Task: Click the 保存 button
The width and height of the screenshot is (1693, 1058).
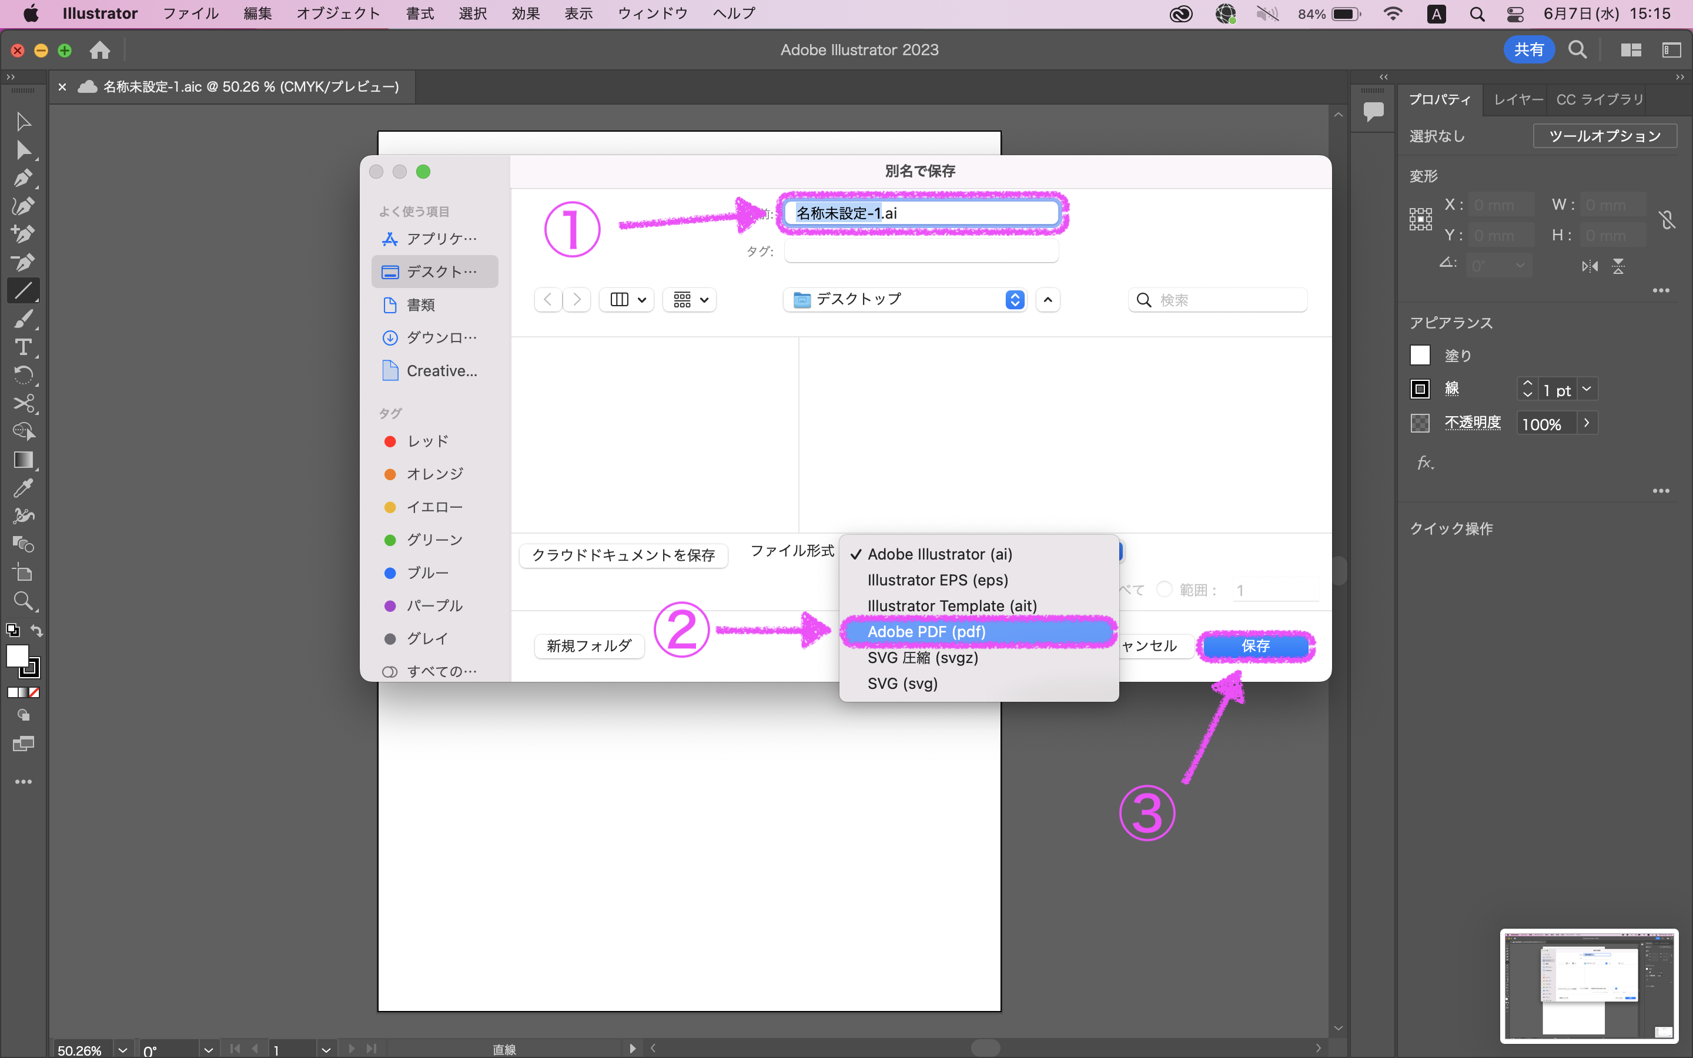Action: tap(1255, 646)
